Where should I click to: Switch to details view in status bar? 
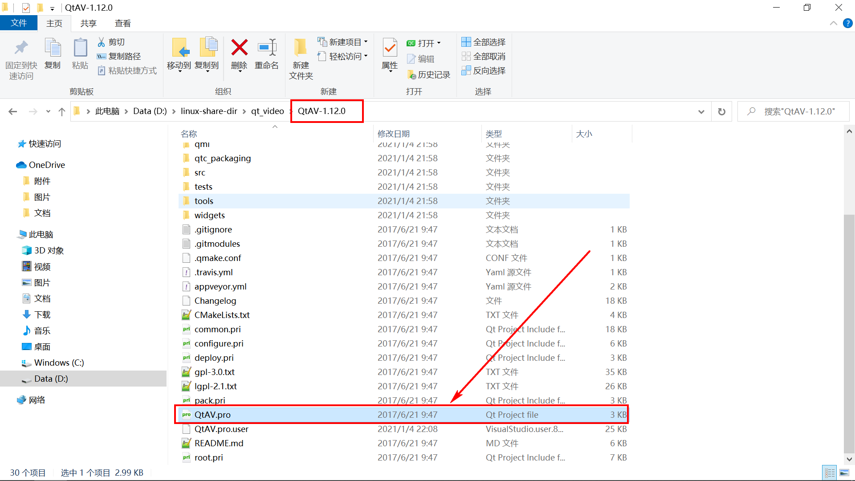pyautogui.click(x=830, y=473)
